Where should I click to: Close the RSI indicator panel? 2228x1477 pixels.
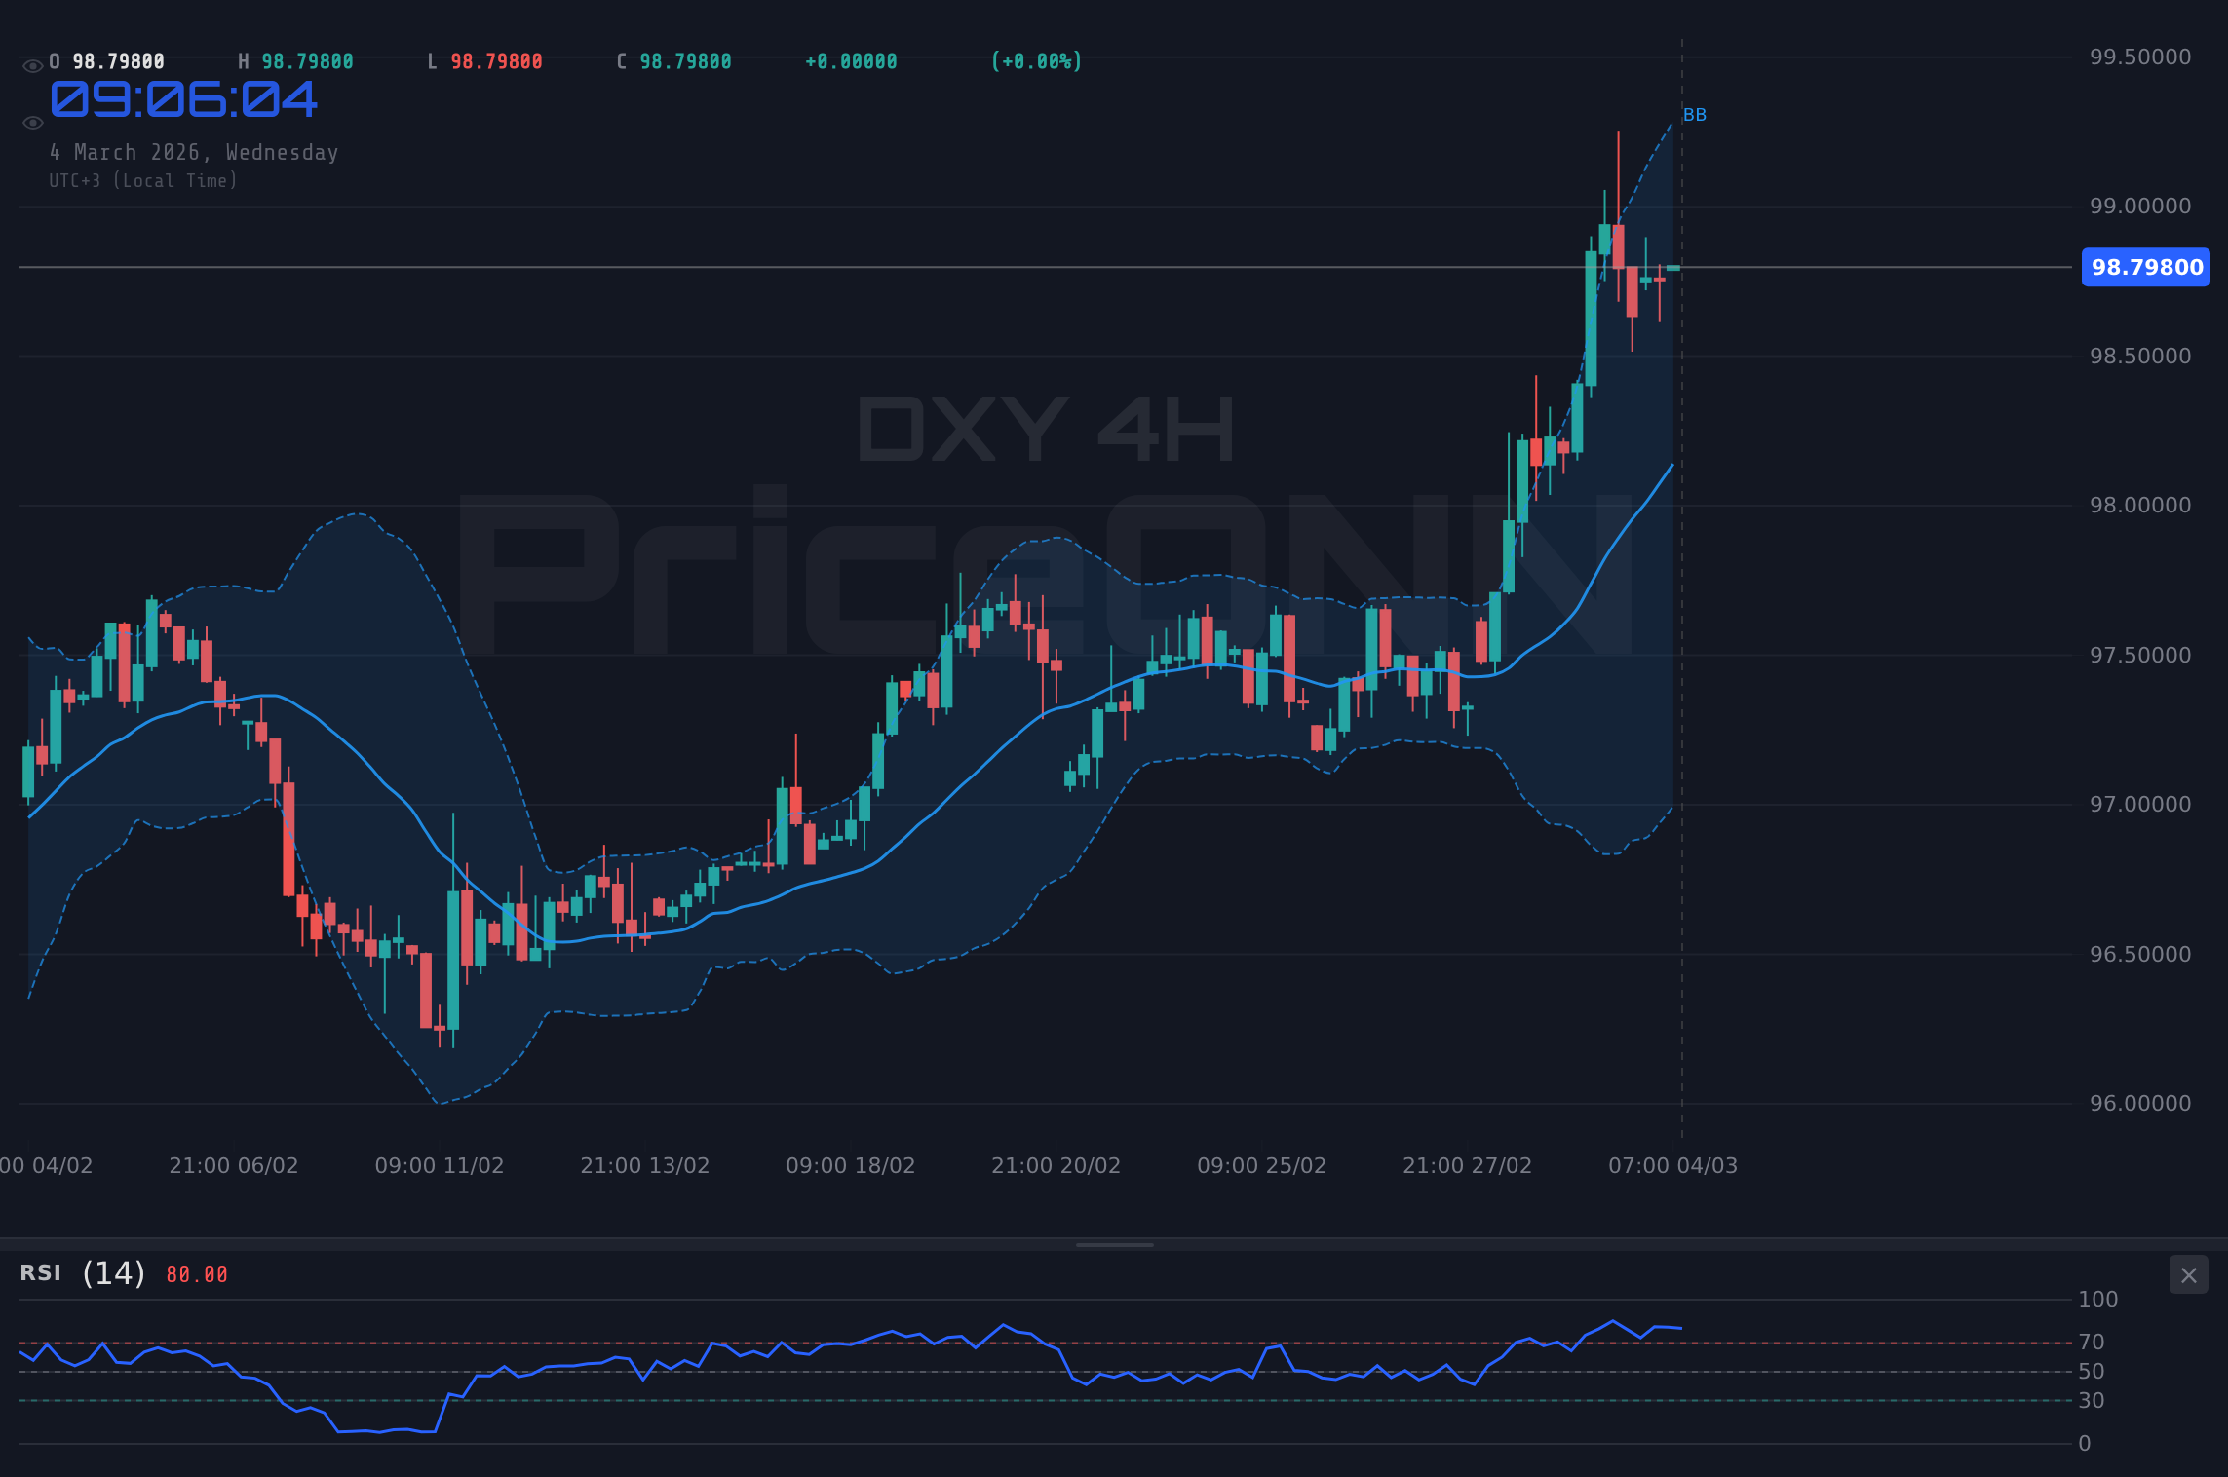(x=2188, y=1274)
